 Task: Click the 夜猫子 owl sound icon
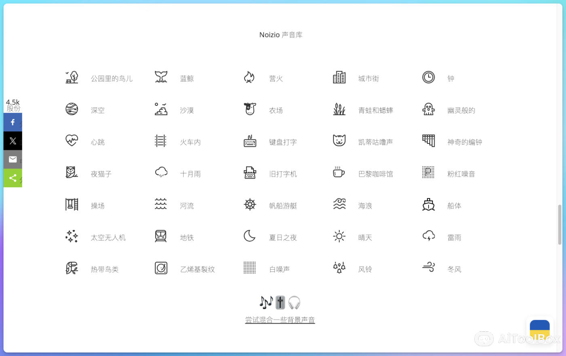click(x=72, y=173)
